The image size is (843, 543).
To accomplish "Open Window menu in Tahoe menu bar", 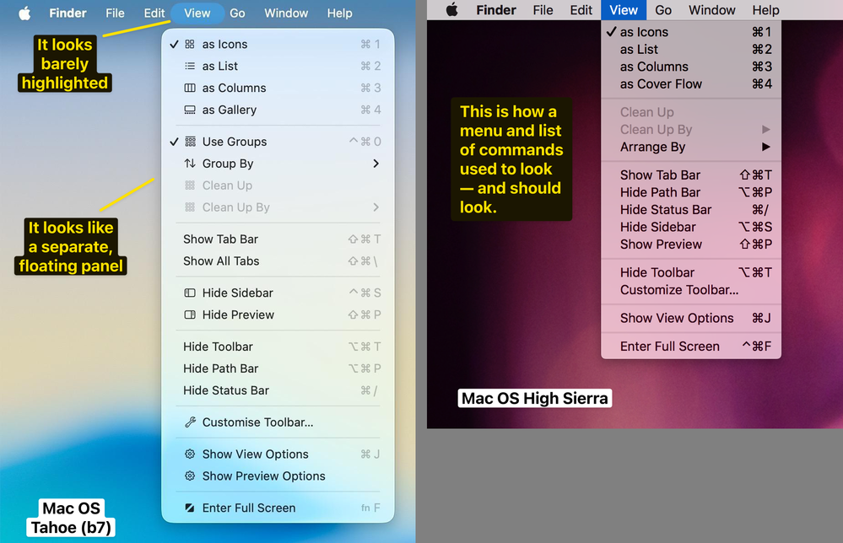I will tap(286, 13).
